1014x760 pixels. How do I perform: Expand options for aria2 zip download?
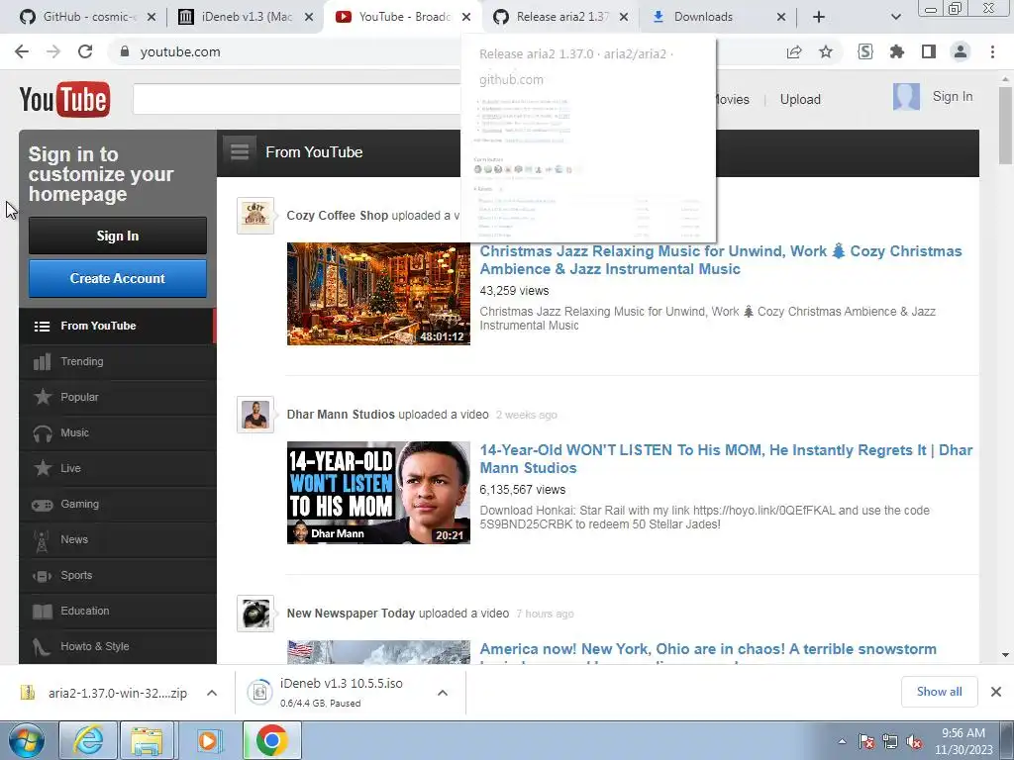212,693
